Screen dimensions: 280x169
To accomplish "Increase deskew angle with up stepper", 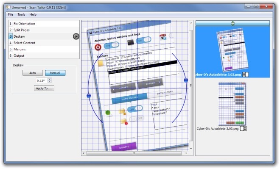I will (50, 79).
